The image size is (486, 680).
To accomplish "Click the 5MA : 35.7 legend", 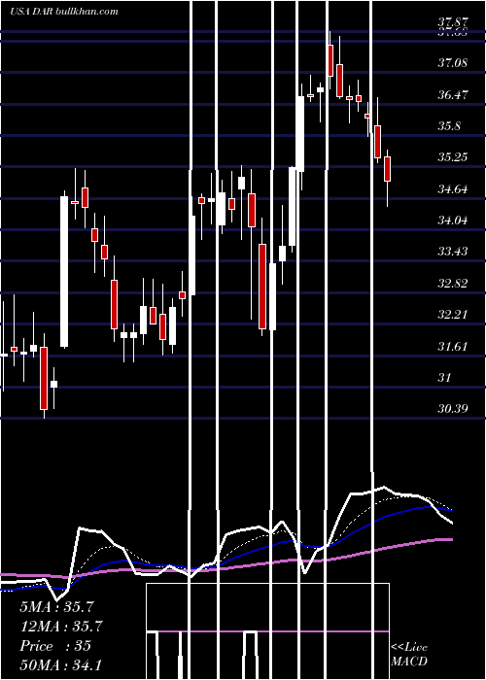I will coord(57,607).
